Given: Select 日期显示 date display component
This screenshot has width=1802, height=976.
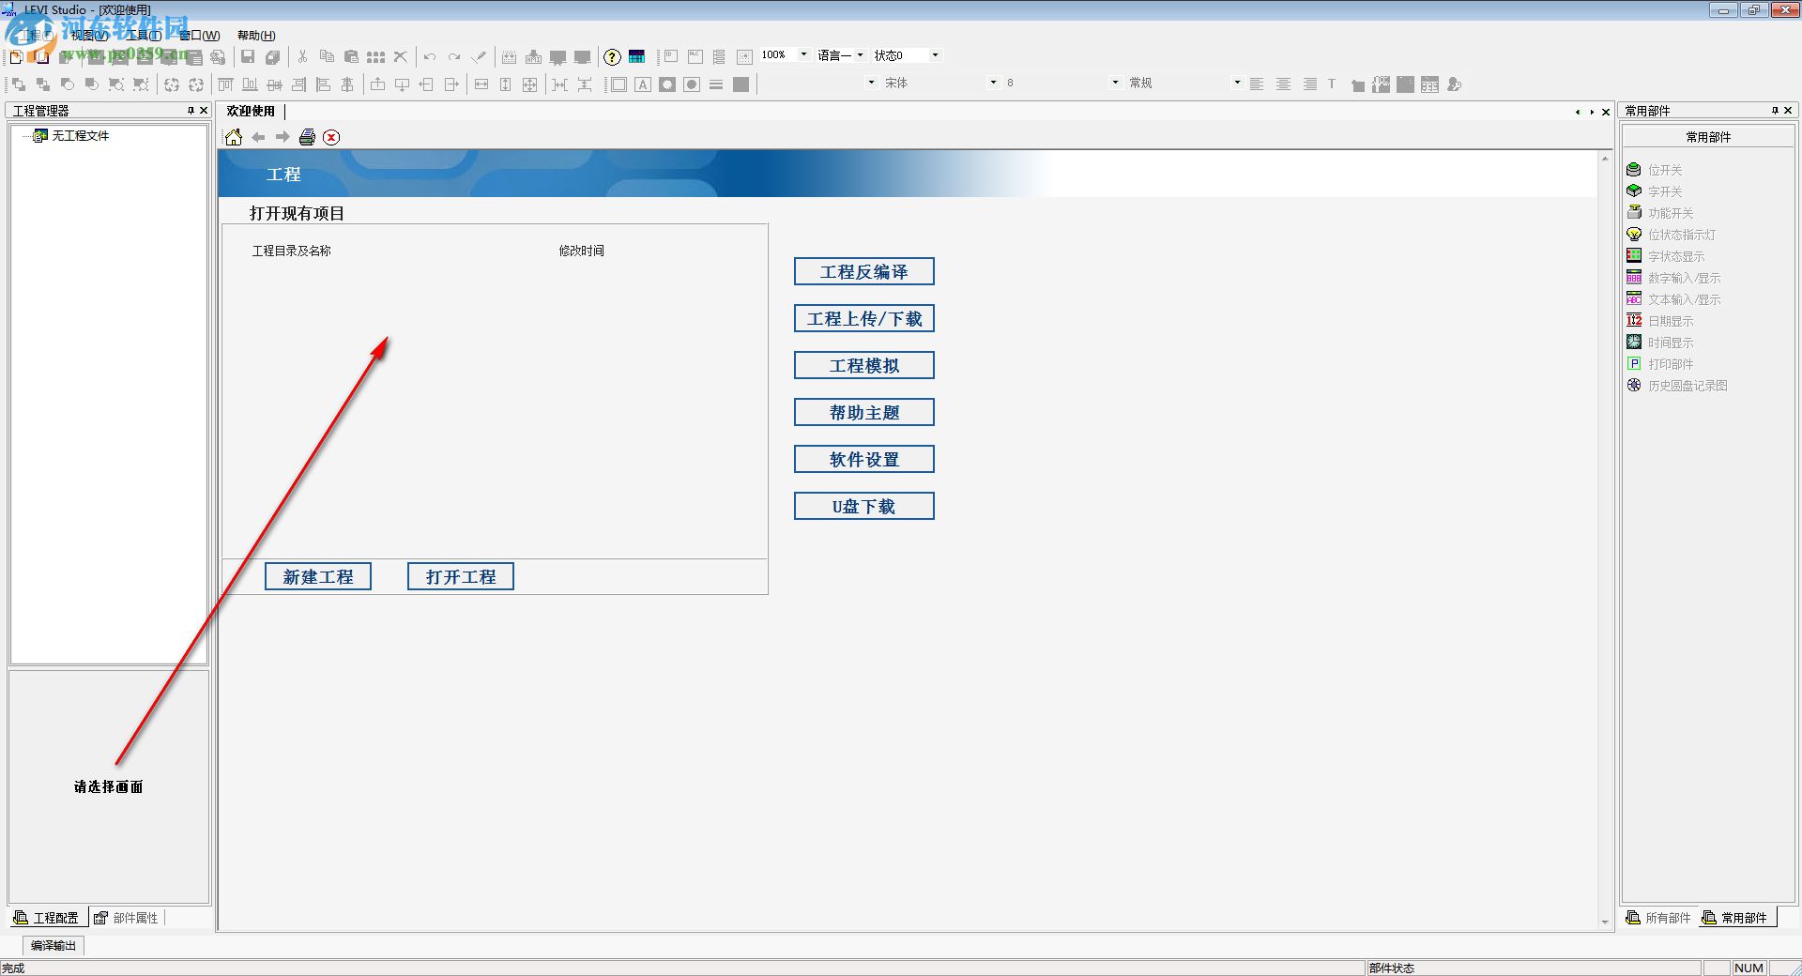Looking at the screenshot, I should pyautogui.click(x=1660, y=321).
